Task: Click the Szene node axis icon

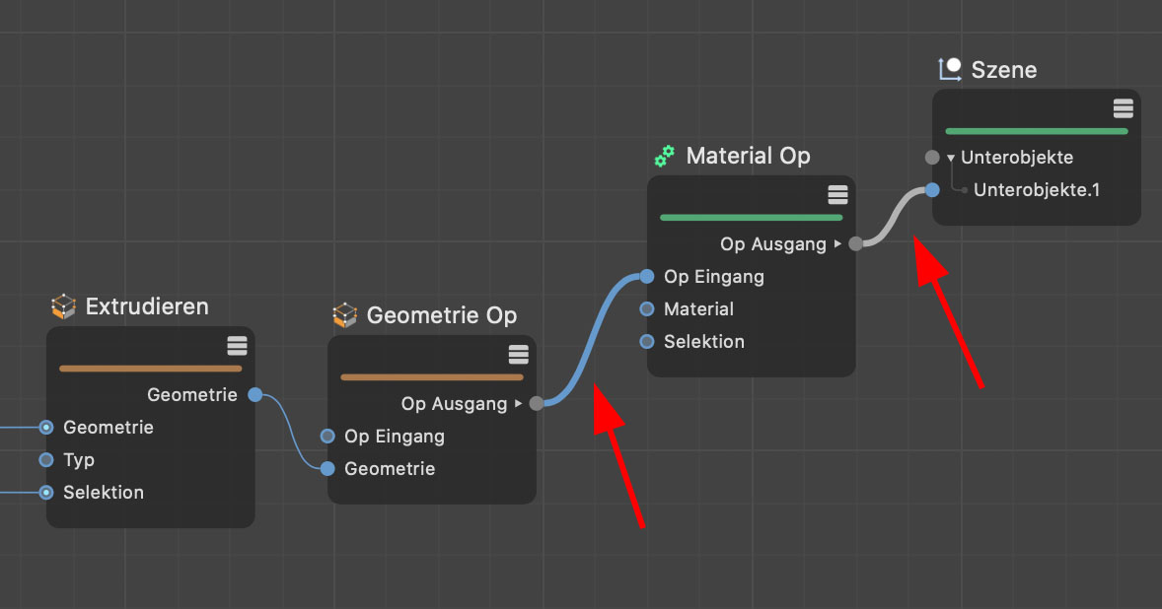Action: [950, 69]
